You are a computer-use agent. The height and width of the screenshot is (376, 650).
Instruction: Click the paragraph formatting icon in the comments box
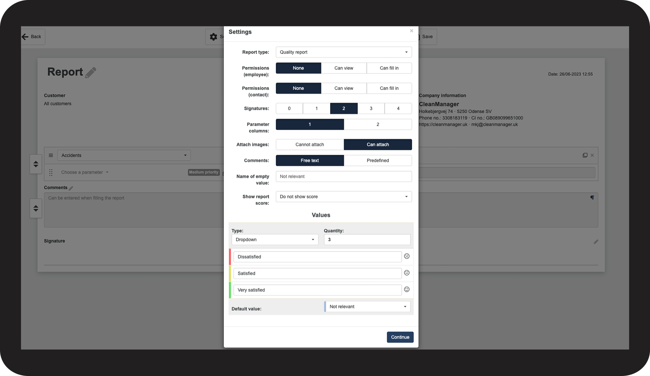(592, 197)
